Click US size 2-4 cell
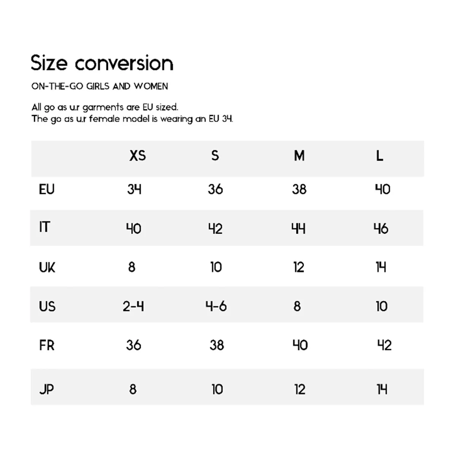This screenshot has width=456, height=456. pyautogui.click(x=133, y=306)
